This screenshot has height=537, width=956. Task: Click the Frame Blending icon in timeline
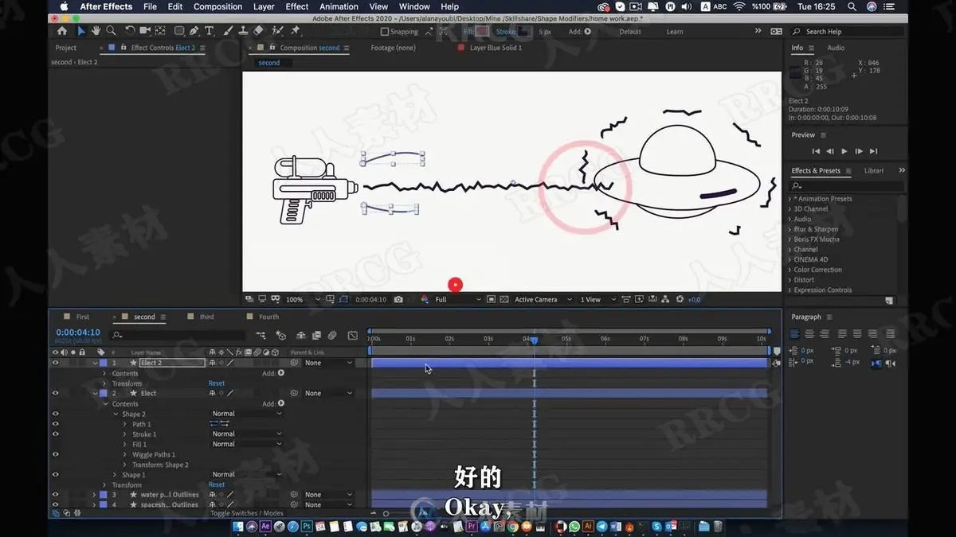pos(316,336)
